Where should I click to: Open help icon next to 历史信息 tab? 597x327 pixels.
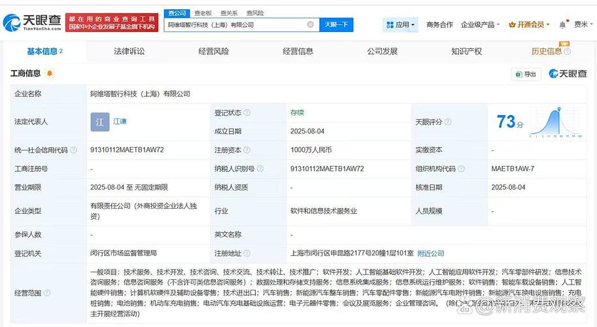pos(568,52)
